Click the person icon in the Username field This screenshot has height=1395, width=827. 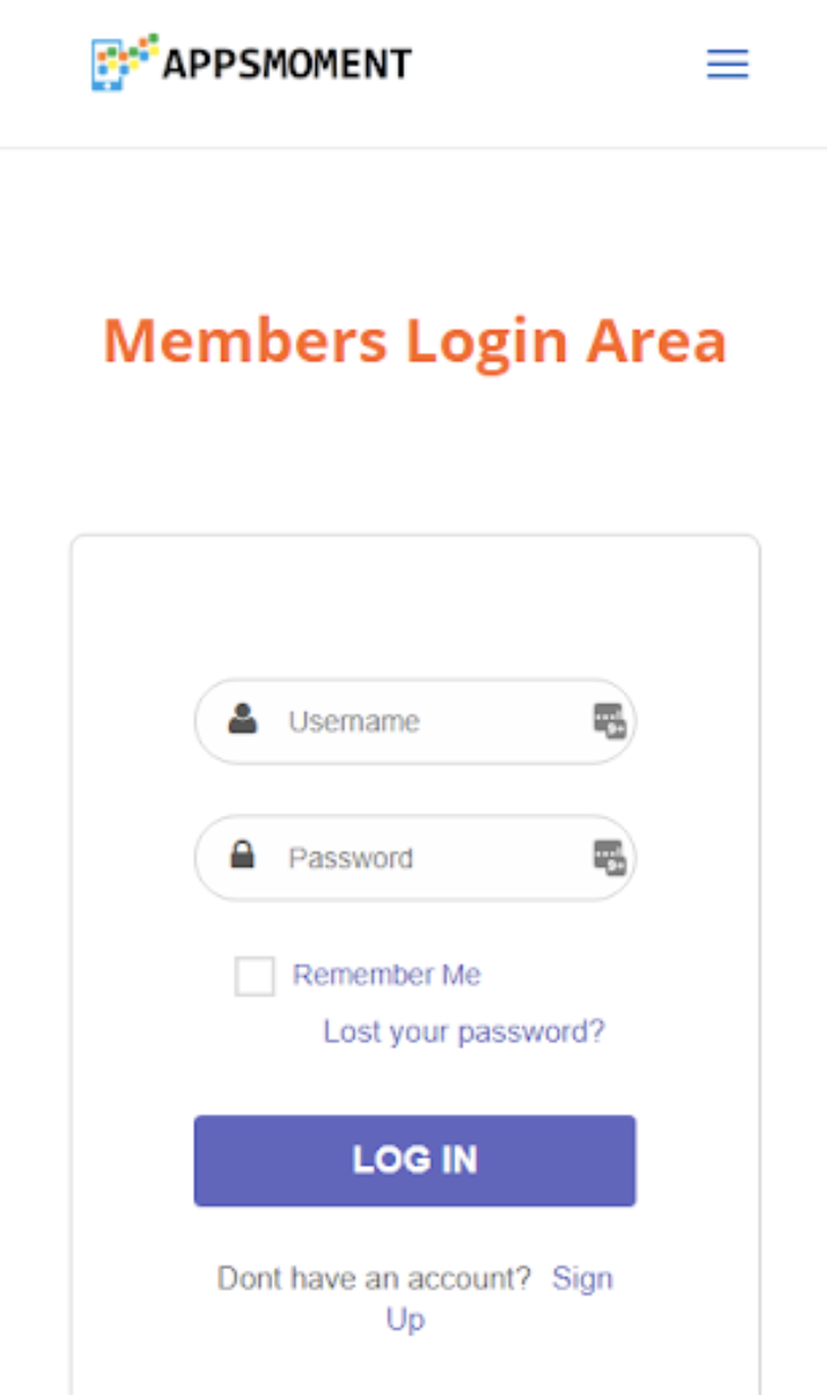tap(242, 719)
